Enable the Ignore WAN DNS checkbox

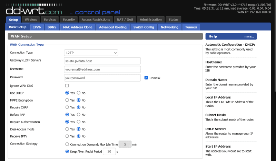(67, 85)
